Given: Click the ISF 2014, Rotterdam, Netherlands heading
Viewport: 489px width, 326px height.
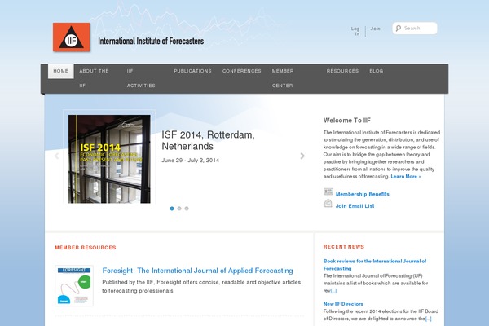Looking at the screenshot, I should pyautogui.click(x=208, y=140).
